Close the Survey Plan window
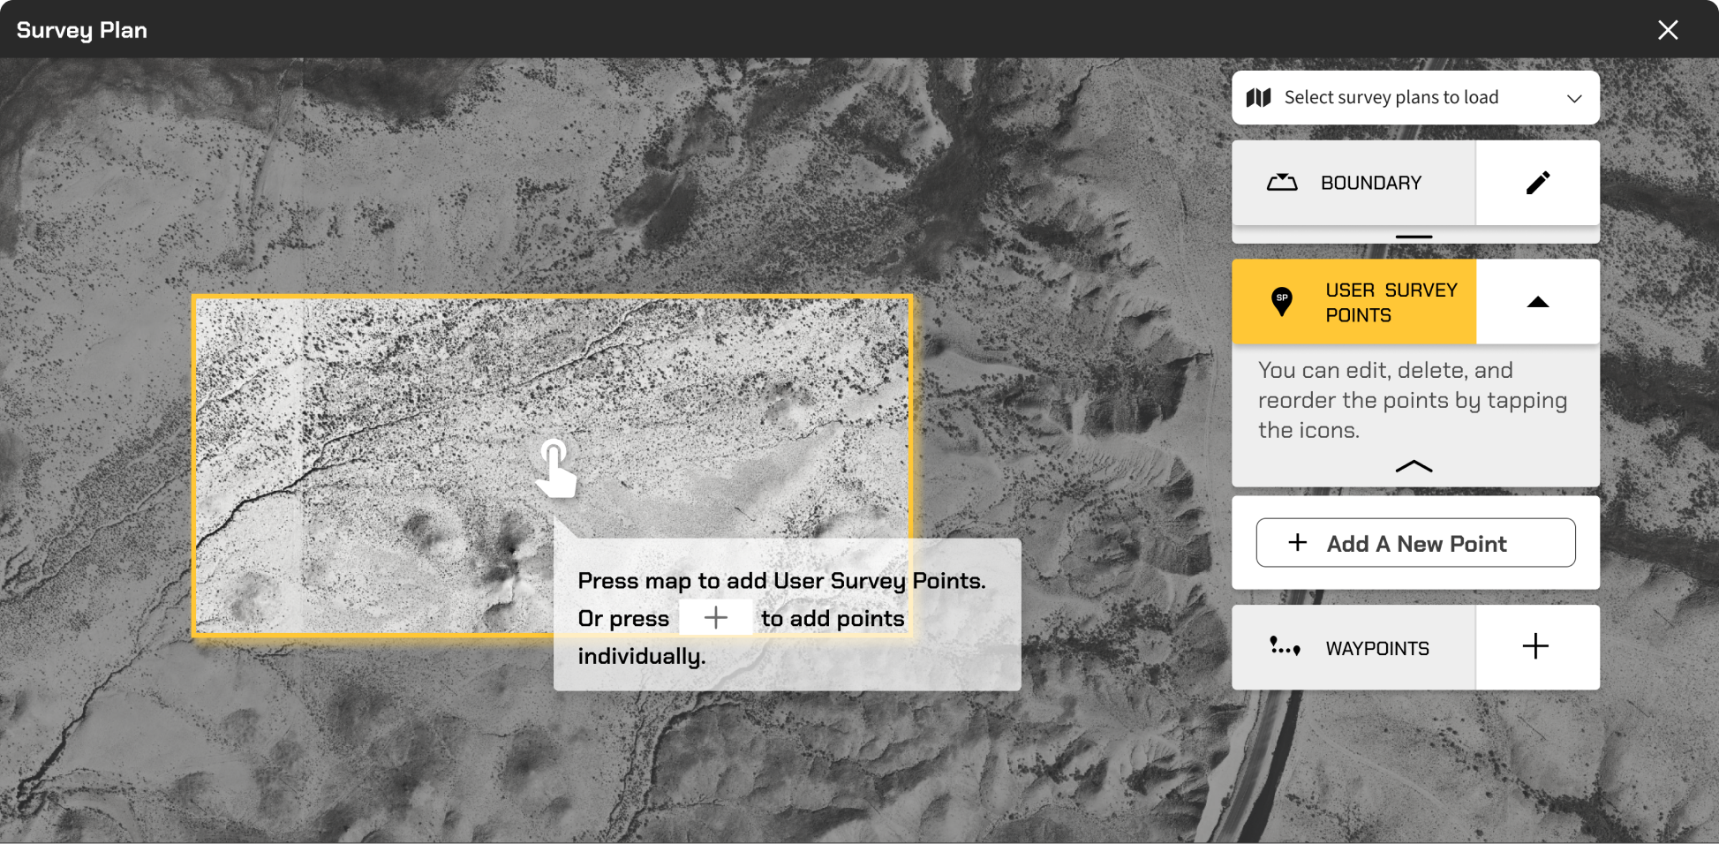This screenshot has height=844, width=1719. 1667,30
